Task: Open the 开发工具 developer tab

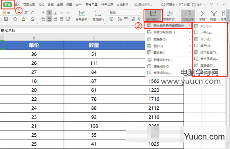Action: coord(91,5)
